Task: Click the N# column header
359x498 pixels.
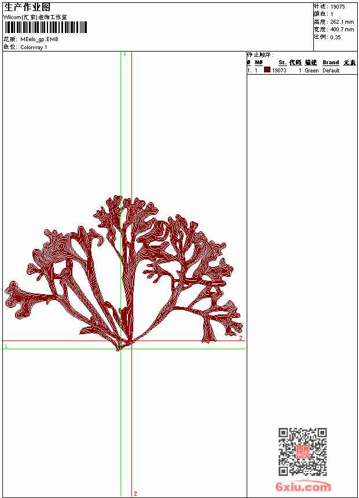Action: point(259,63)
